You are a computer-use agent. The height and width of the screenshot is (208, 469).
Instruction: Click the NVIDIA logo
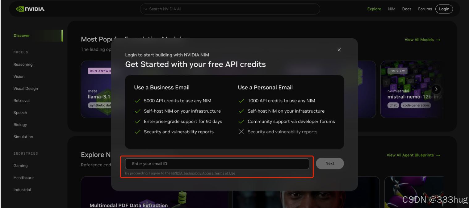coord(30,9)
